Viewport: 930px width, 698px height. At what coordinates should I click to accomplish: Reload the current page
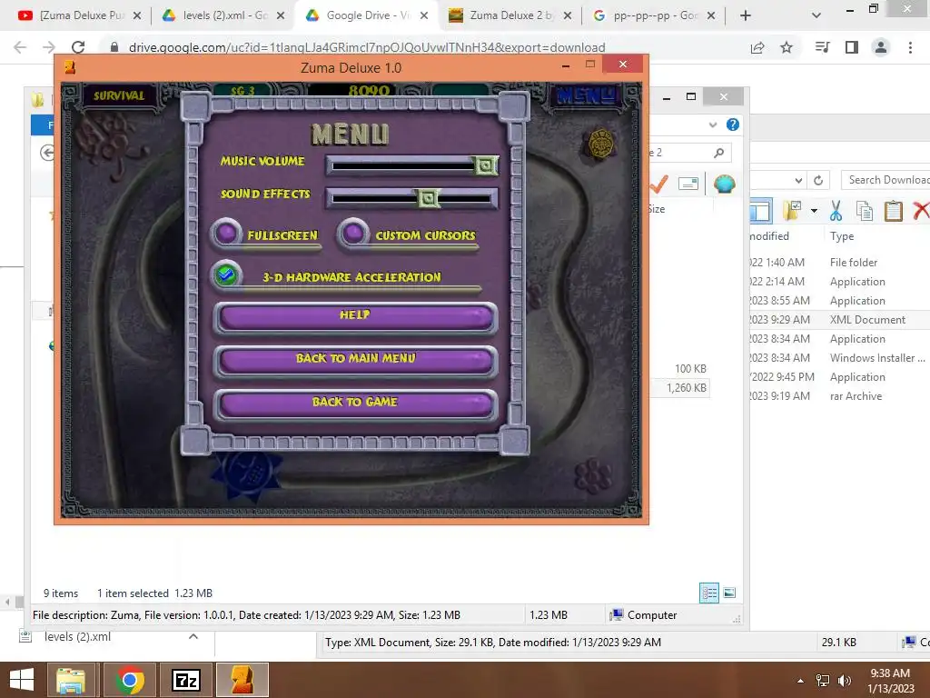point(78,47)
